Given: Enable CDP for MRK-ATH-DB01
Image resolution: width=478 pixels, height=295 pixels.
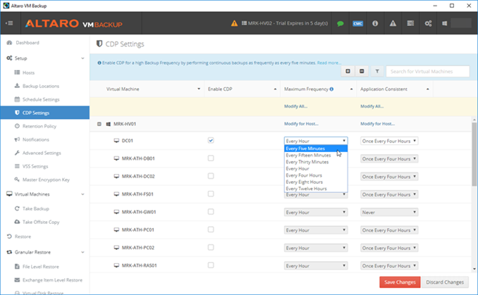Looking at the screenshot, I should 211,158.
